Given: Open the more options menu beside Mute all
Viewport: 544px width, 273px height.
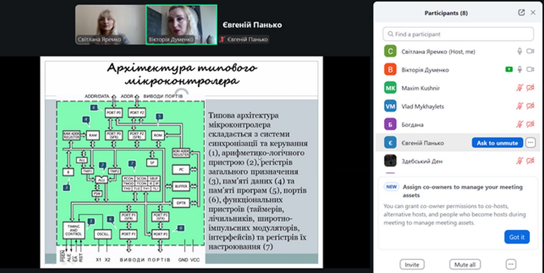Looking at the screenshot, I should tap(510, 264).
